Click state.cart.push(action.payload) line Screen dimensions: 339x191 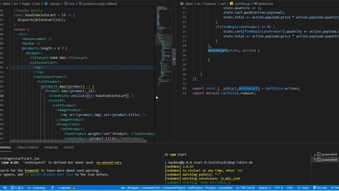point(254,13)
